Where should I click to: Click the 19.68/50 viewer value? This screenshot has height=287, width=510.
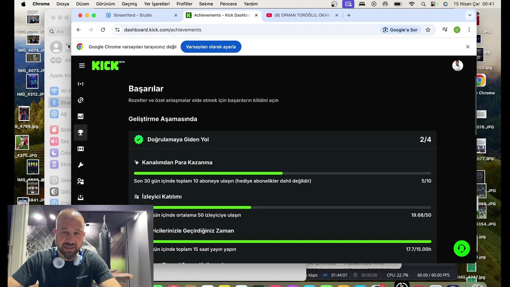(x=421, y=215)
